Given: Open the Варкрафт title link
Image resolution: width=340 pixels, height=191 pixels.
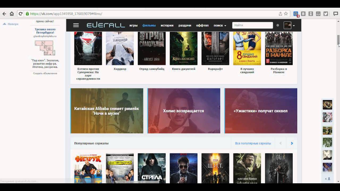Looking at the screenshot, I should [x=215, y=69].
